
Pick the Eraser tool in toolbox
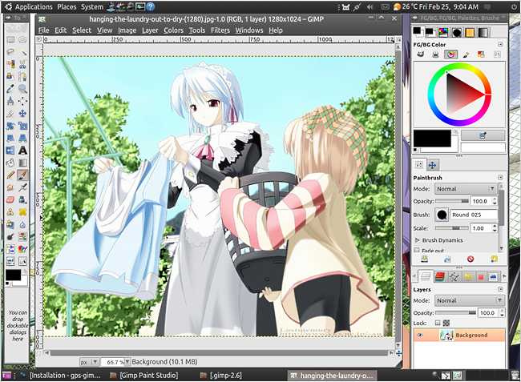(10, 198)
